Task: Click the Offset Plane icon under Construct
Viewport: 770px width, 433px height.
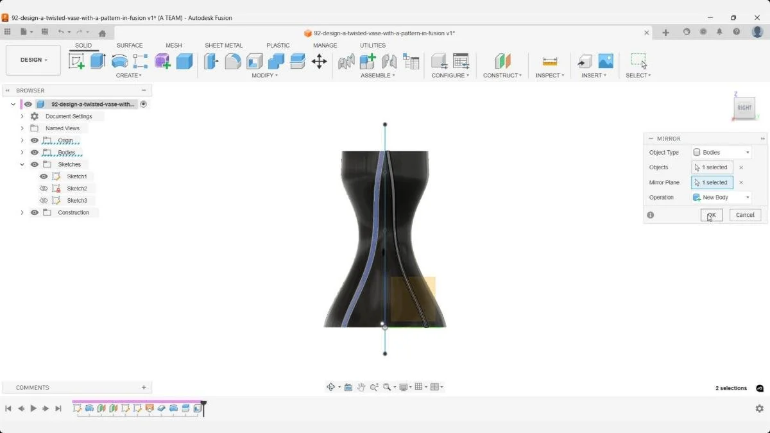Action: pos(501,62)
